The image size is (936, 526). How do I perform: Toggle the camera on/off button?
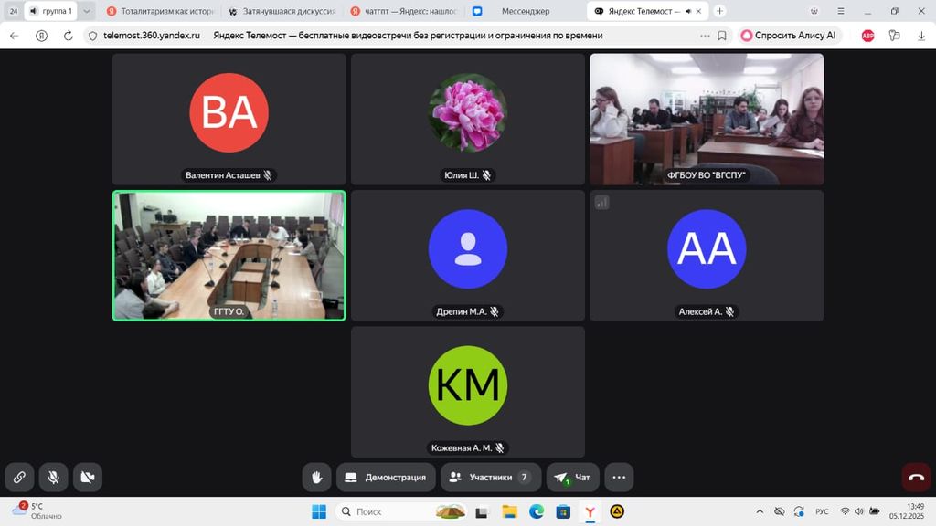tap(87, 477)
